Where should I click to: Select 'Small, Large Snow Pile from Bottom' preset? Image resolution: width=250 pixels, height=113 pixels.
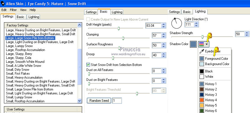pyautogui.click(x=30, y=89)
